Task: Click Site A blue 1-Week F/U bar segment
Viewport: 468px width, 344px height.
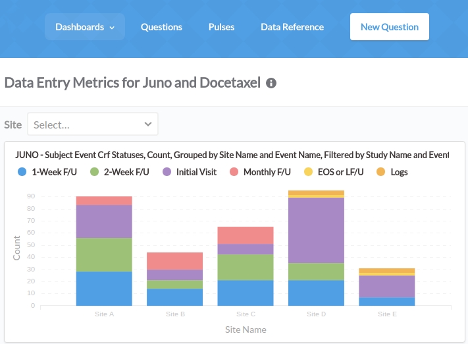Action: click(104, 289)
